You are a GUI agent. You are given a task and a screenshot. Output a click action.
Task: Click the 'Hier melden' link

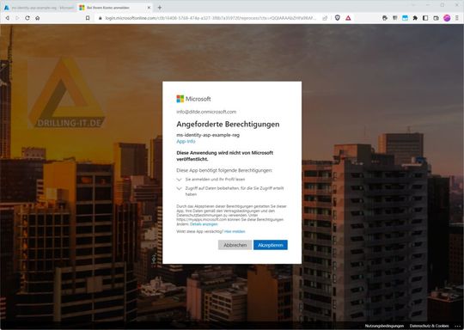pos(235,231)
